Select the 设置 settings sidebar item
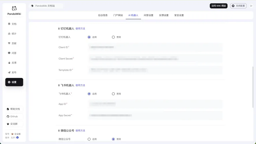Image resolution: width=256 pixels, height=144 pixels. pos(14,82)
